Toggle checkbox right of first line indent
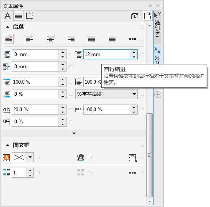 pyautogui.click(x=142, y=54)
